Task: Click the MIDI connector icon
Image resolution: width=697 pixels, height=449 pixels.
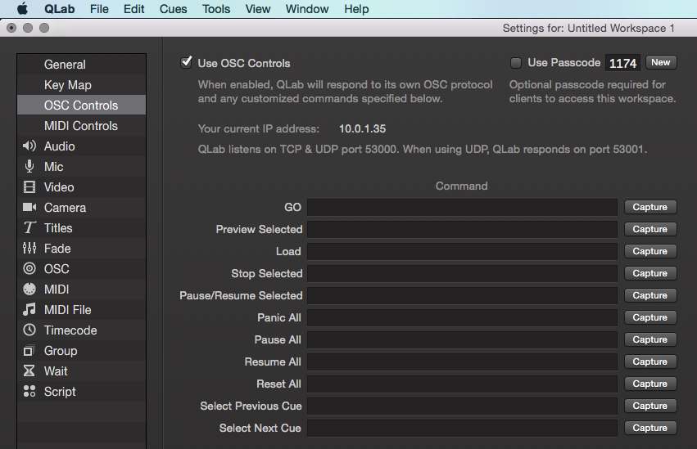Action: tap(29, 289)
